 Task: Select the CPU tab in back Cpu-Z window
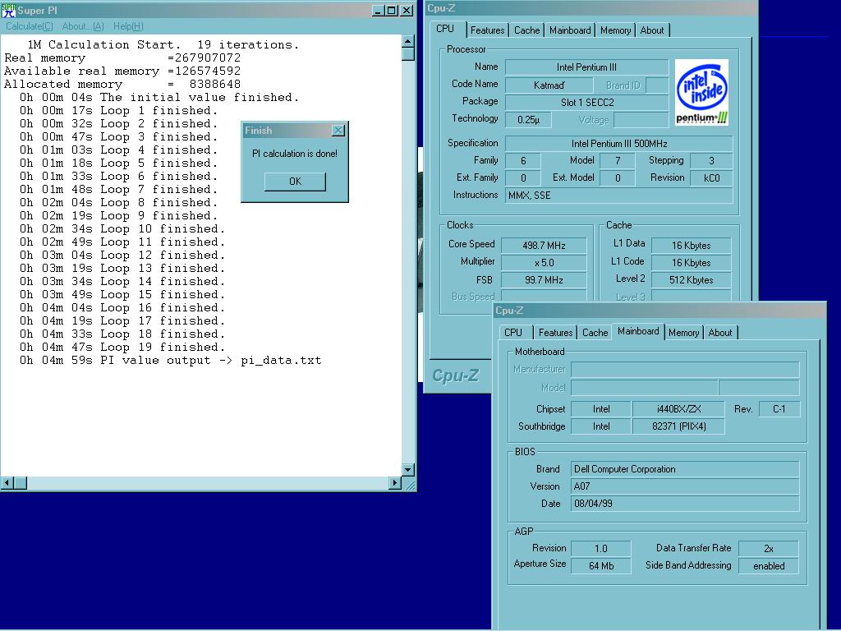click(x=445, y=29)
